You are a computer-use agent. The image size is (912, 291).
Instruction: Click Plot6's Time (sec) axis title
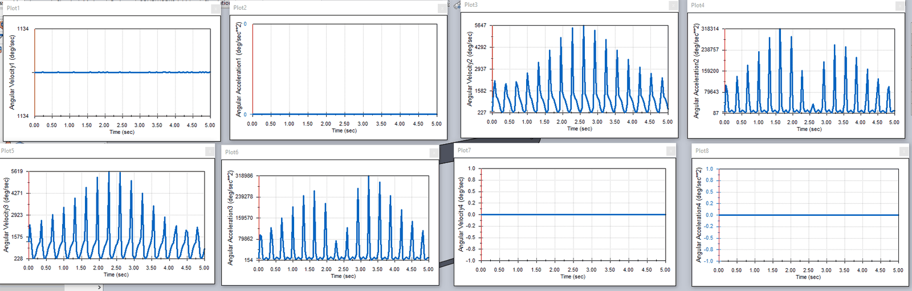click(x=343, y=276)
